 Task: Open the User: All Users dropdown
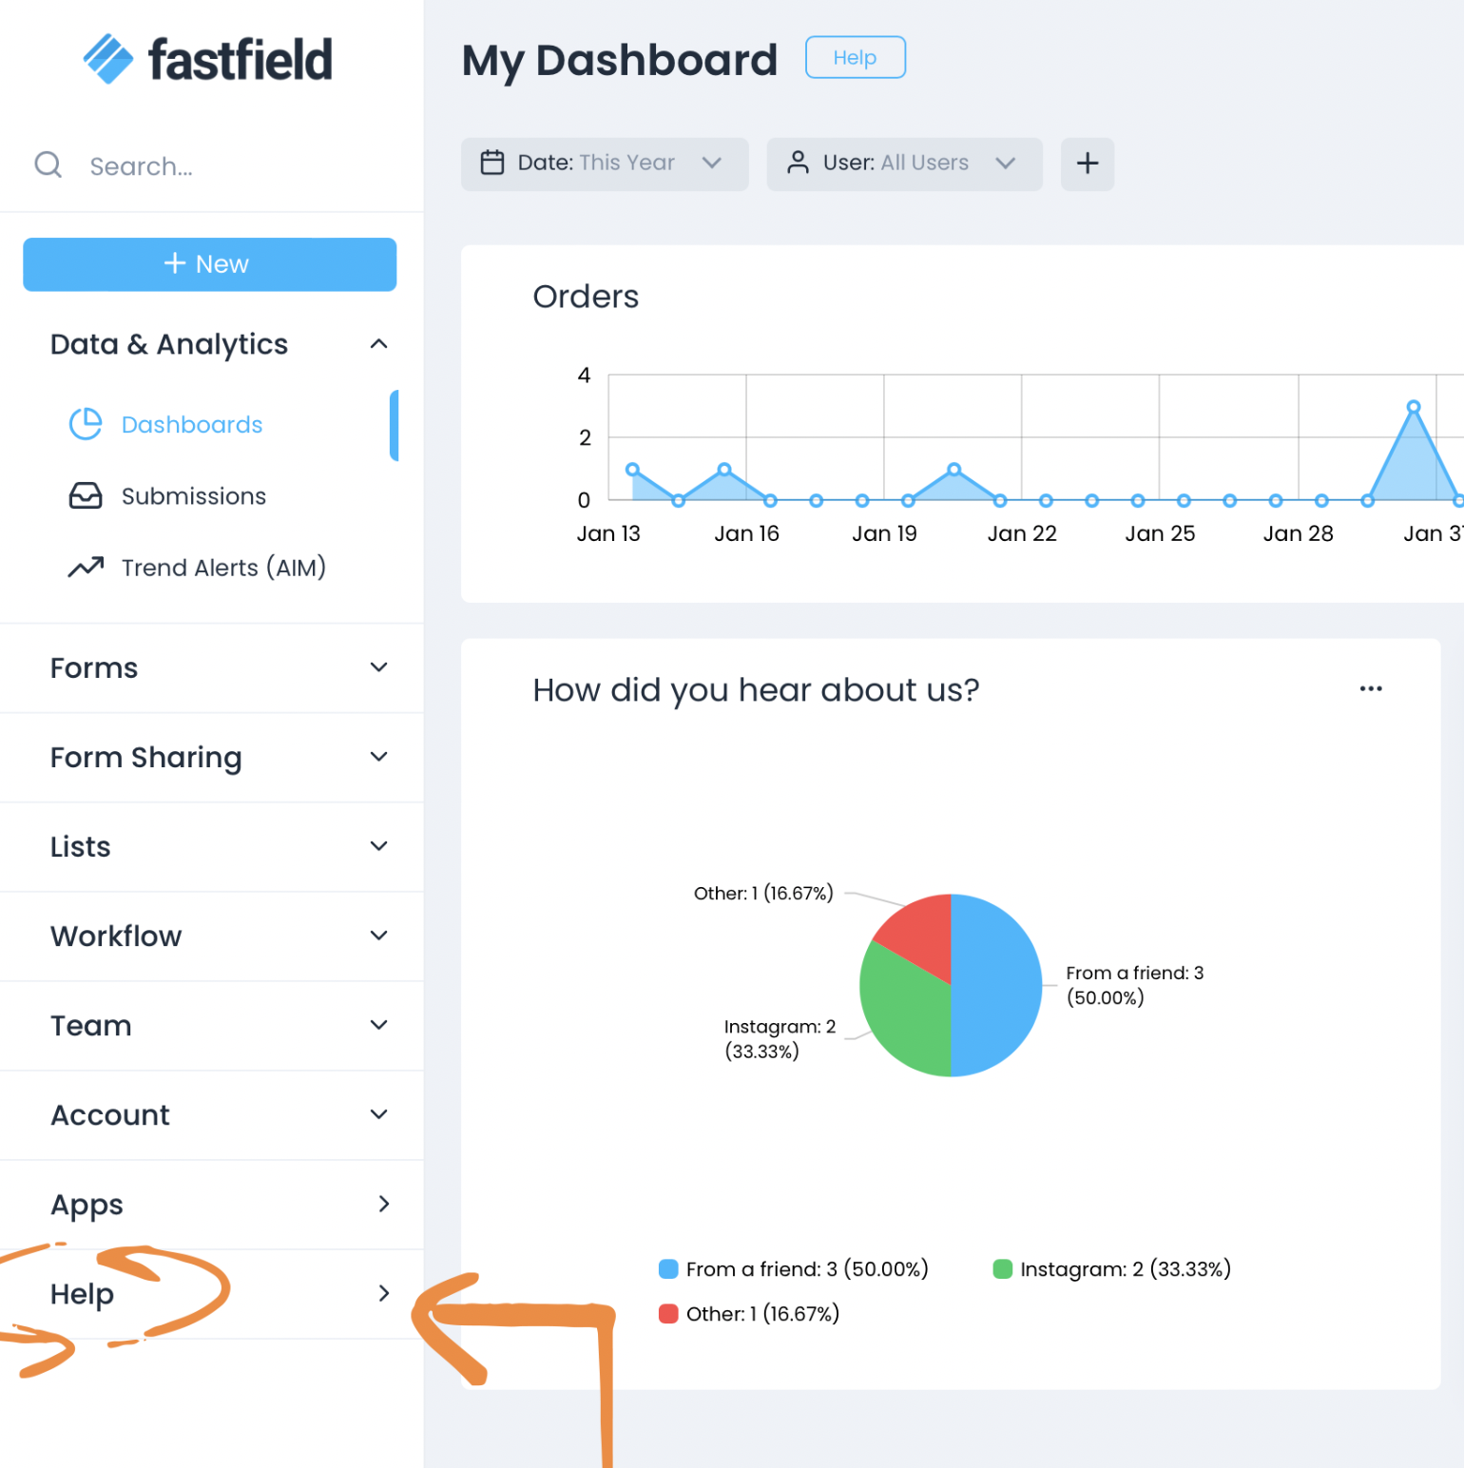point(903,164)
